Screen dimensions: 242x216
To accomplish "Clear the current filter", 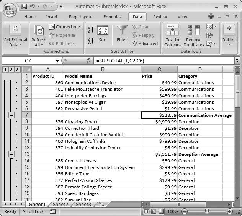I will (x=140, y=27).
